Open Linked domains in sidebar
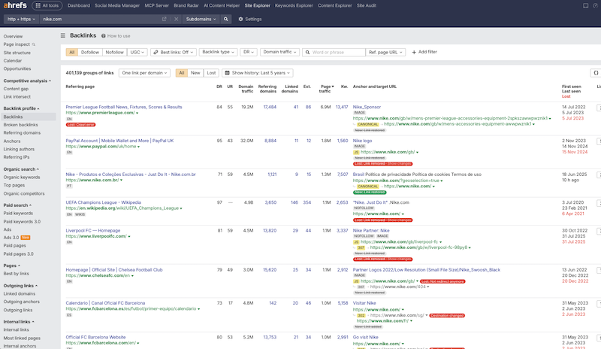 coord(20,293)
